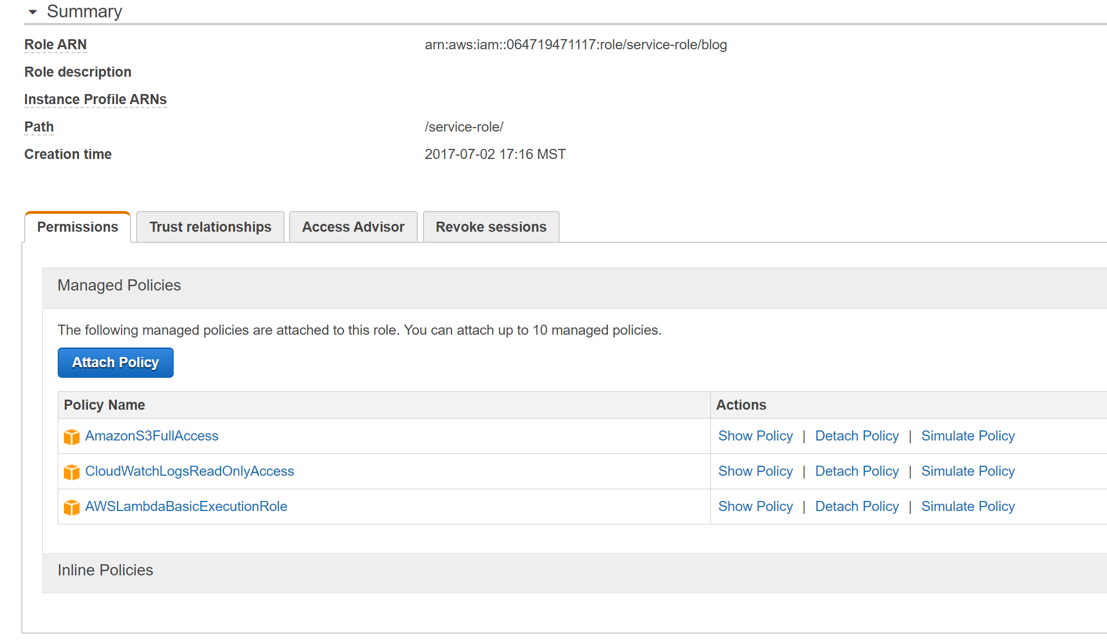1107x642 pixels.
Task: Show Policy for CloudWatchLogsReadOnlyAccess
Action: (755, 471)
